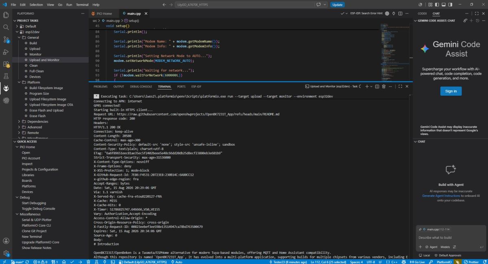
Task: Open the command center chat icon
Action: [319, 4]
